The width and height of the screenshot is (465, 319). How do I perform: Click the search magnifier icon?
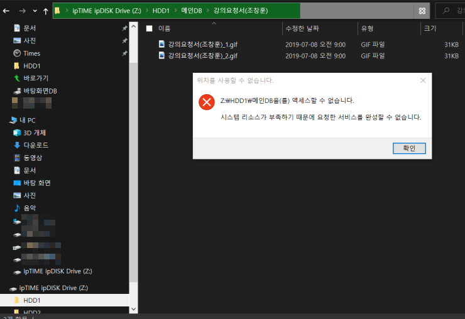pyautogui.click(x=446, y=11)
